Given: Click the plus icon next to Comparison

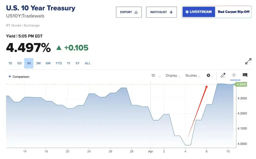Looking at the screenshot, I should [x=10, y=76].
